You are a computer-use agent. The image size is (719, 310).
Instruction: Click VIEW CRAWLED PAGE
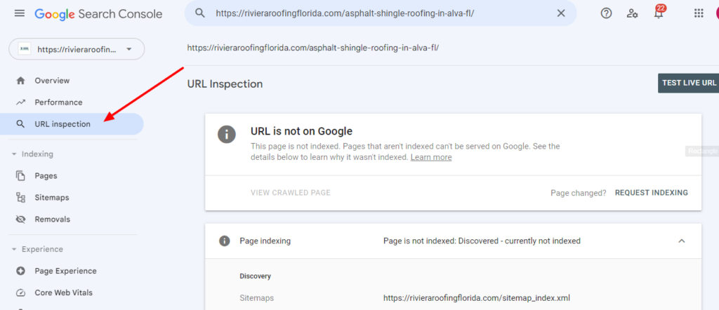291,193
